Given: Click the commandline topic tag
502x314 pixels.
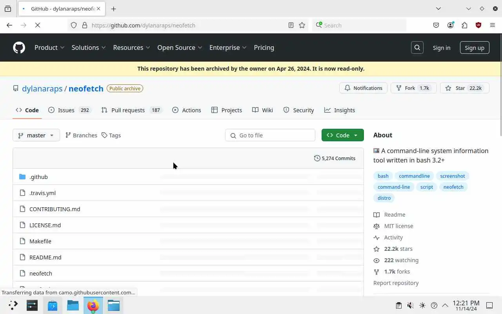Looking at the screenshot, I should [414, 176].
